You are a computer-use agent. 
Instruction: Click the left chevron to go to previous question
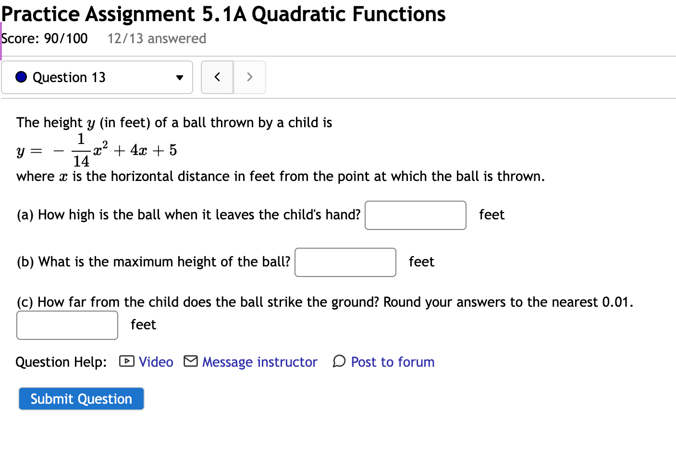click(x=217, y=77)
